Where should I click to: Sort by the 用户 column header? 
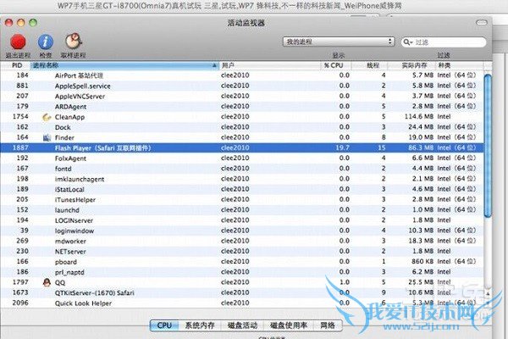click(270, 65)
